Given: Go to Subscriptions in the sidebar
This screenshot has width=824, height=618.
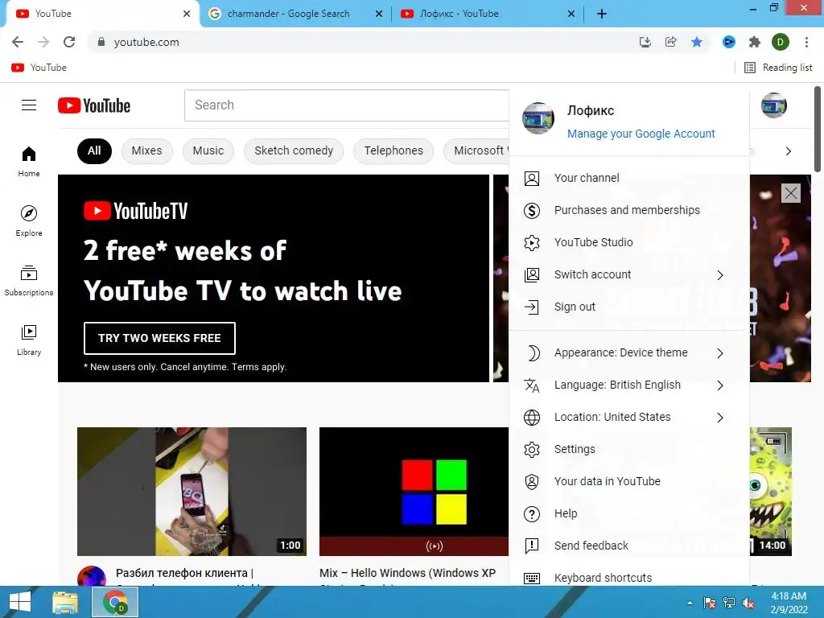Looking at the screenshot, I should point(29,280).
